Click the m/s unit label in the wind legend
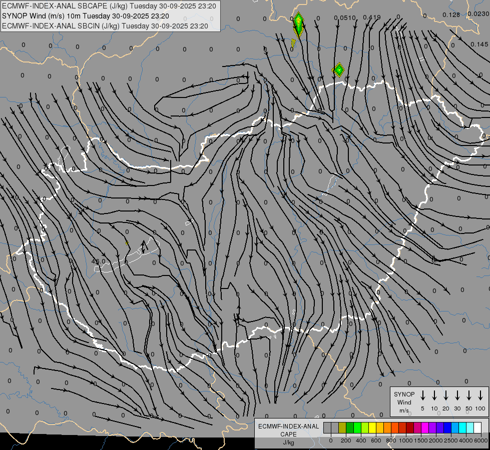Viewport: 490px width, 450px height. coord(404,410)
